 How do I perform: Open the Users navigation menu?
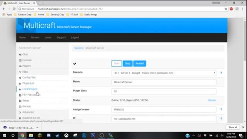point(48,37)
